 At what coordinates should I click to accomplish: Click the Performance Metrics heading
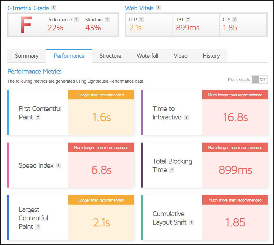[34, 71]
